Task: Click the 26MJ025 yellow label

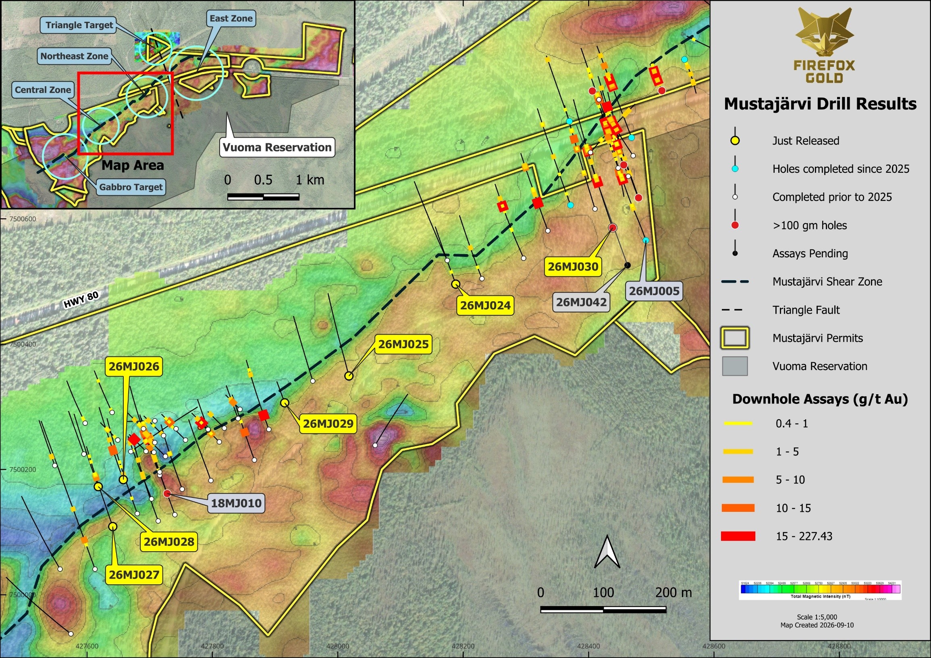Action: [403, 344]
